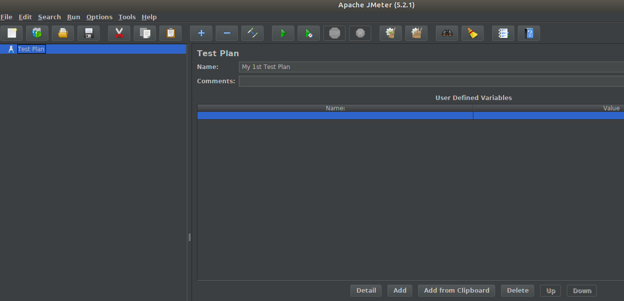Click the Paste clipboard icon
Screen dimensions: 624x301
pyautogui.click(x=170, y=33)
